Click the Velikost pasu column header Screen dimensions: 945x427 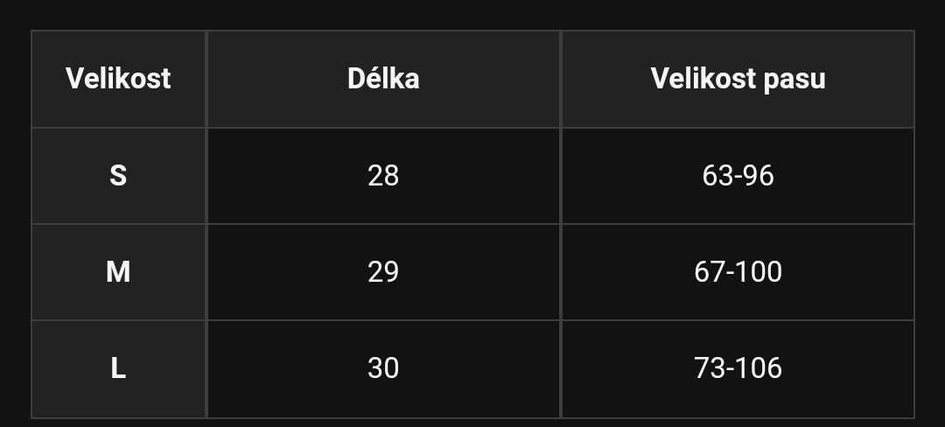(x=738, y=79)
